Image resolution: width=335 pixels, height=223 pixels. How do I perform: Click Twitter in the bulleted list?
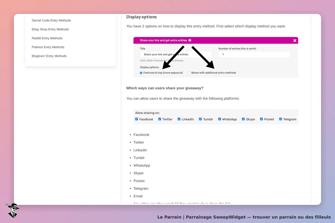139,142
